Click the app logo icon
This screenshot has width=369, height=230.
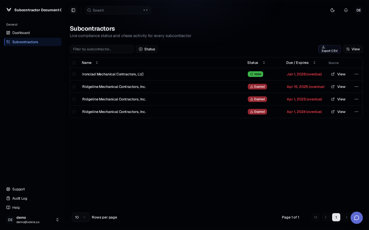(9, 10)
